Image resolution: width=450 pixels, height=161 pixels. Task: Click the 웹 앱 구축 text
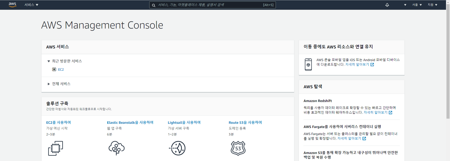(115, 128)
